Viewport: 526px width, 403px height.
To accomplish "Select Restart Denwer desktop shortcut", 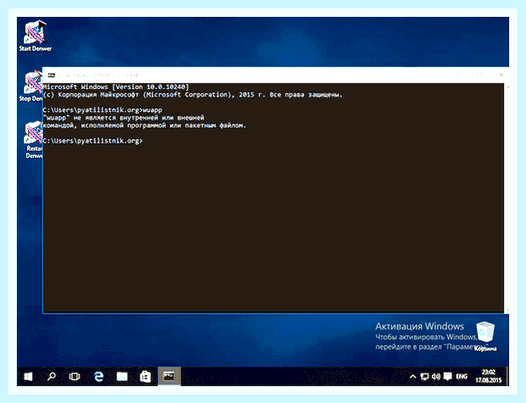I will pos(34,140).
